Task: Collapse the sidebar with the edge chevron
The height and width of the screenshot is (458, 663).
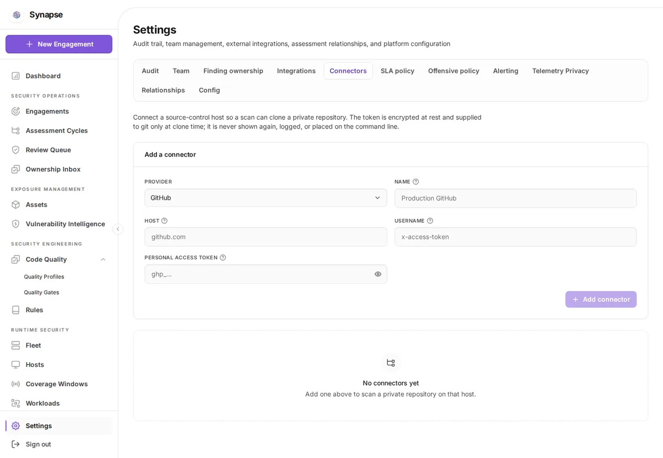Action: point(118,229)
